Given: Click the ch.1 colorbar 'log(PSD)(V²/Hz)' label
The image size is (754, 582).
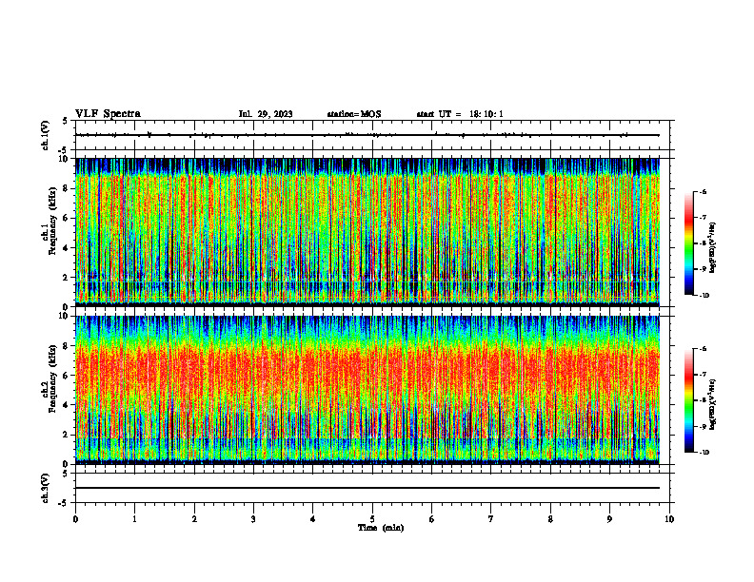Looking at the screenshot, I should tap(713, 248).
